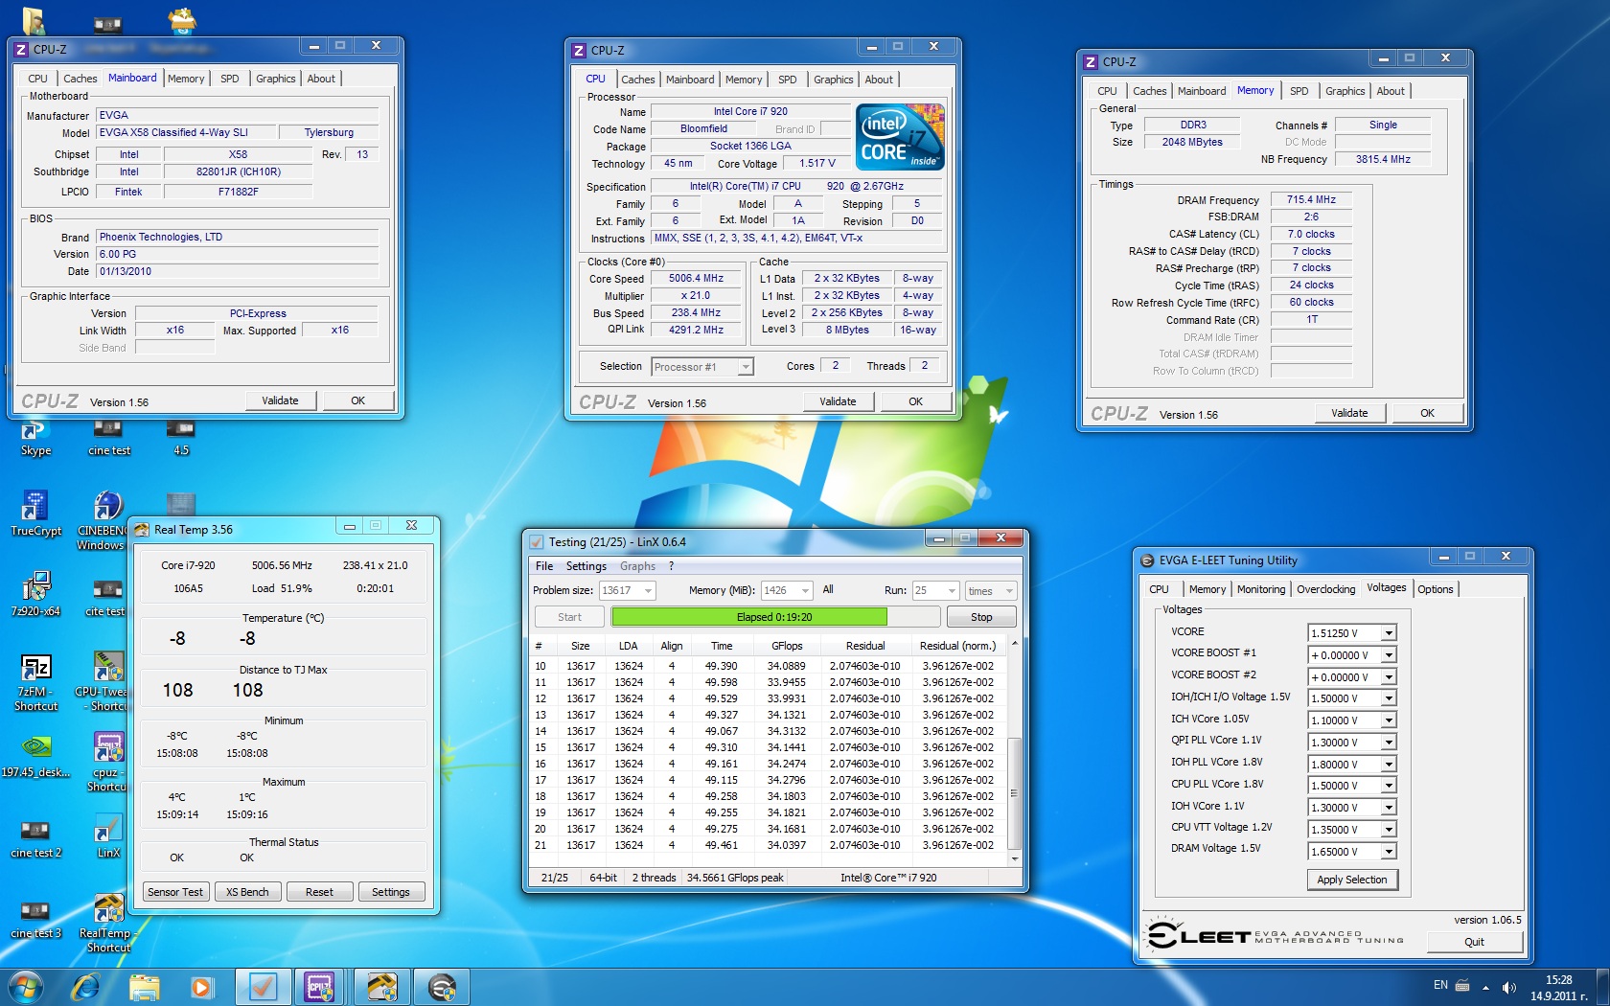Screen dimensions: 1610x1006
Task: Open the LinX Graphs menu
Action: pyautogui.click(x=637, y=566)
